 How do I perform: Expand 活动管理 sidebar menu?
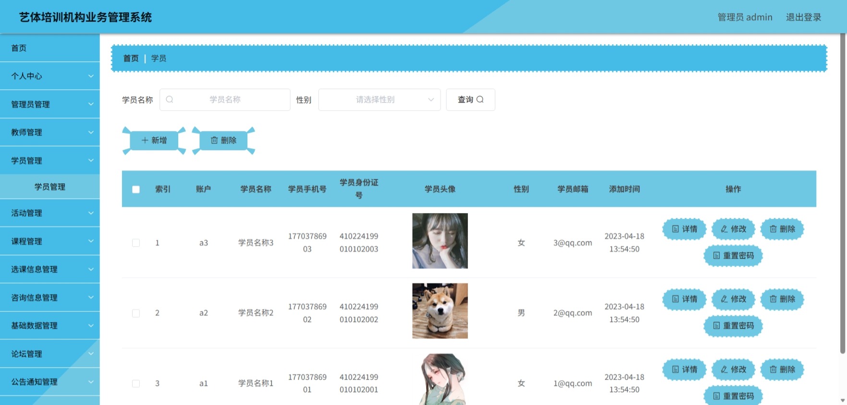click(50, 213)
